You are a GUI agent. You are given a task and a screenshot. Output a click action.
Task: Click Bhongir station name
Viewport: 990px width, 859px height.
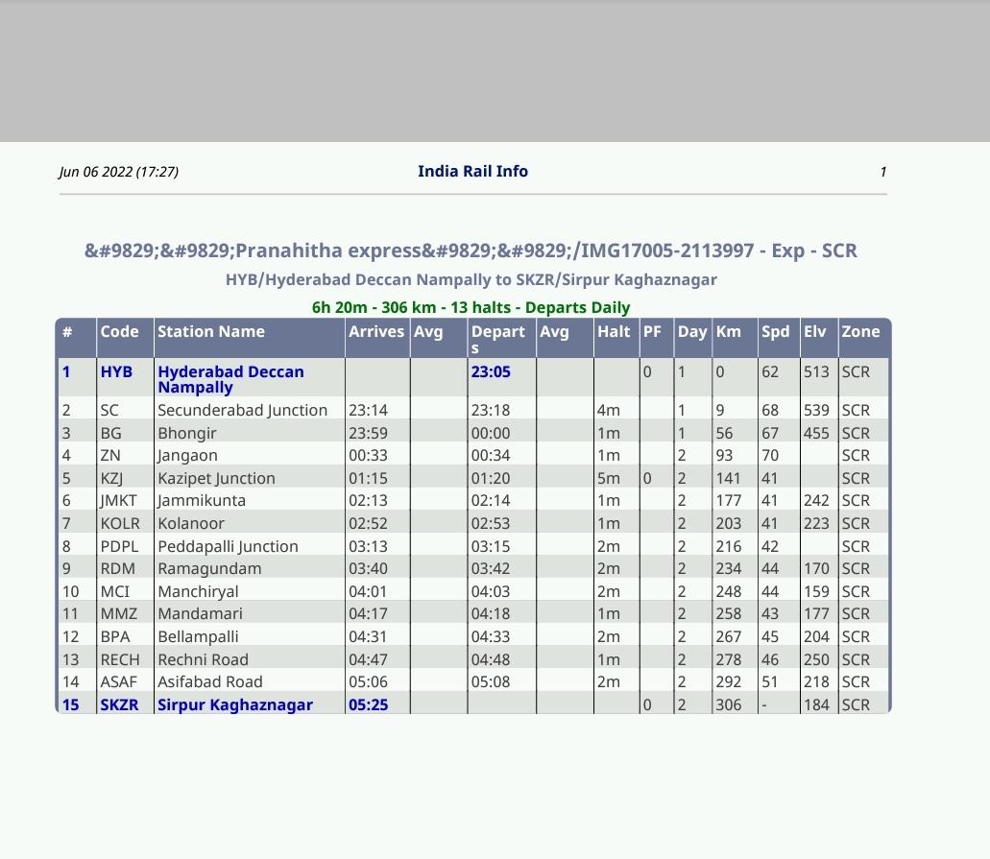tap(187, 433)
